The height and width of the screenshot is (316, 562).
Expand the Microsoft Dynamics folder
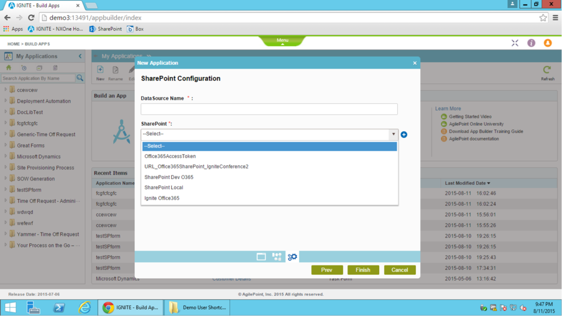coord(4,156)
